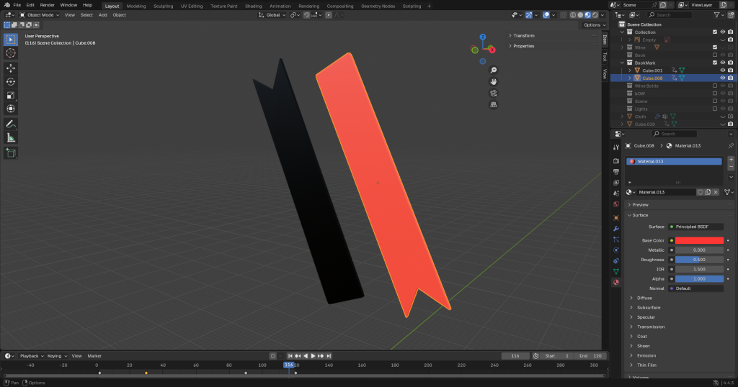738x387 pixels.
Task: Click the Zoom view magnifier icon
Action: point(494,70)
